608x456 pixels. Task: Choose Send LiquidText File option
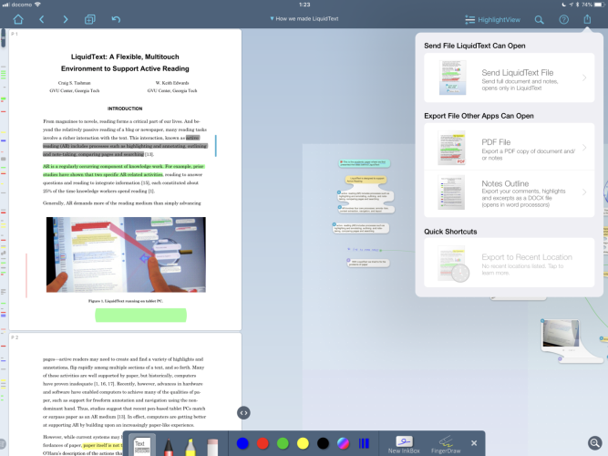pos(510,78)
